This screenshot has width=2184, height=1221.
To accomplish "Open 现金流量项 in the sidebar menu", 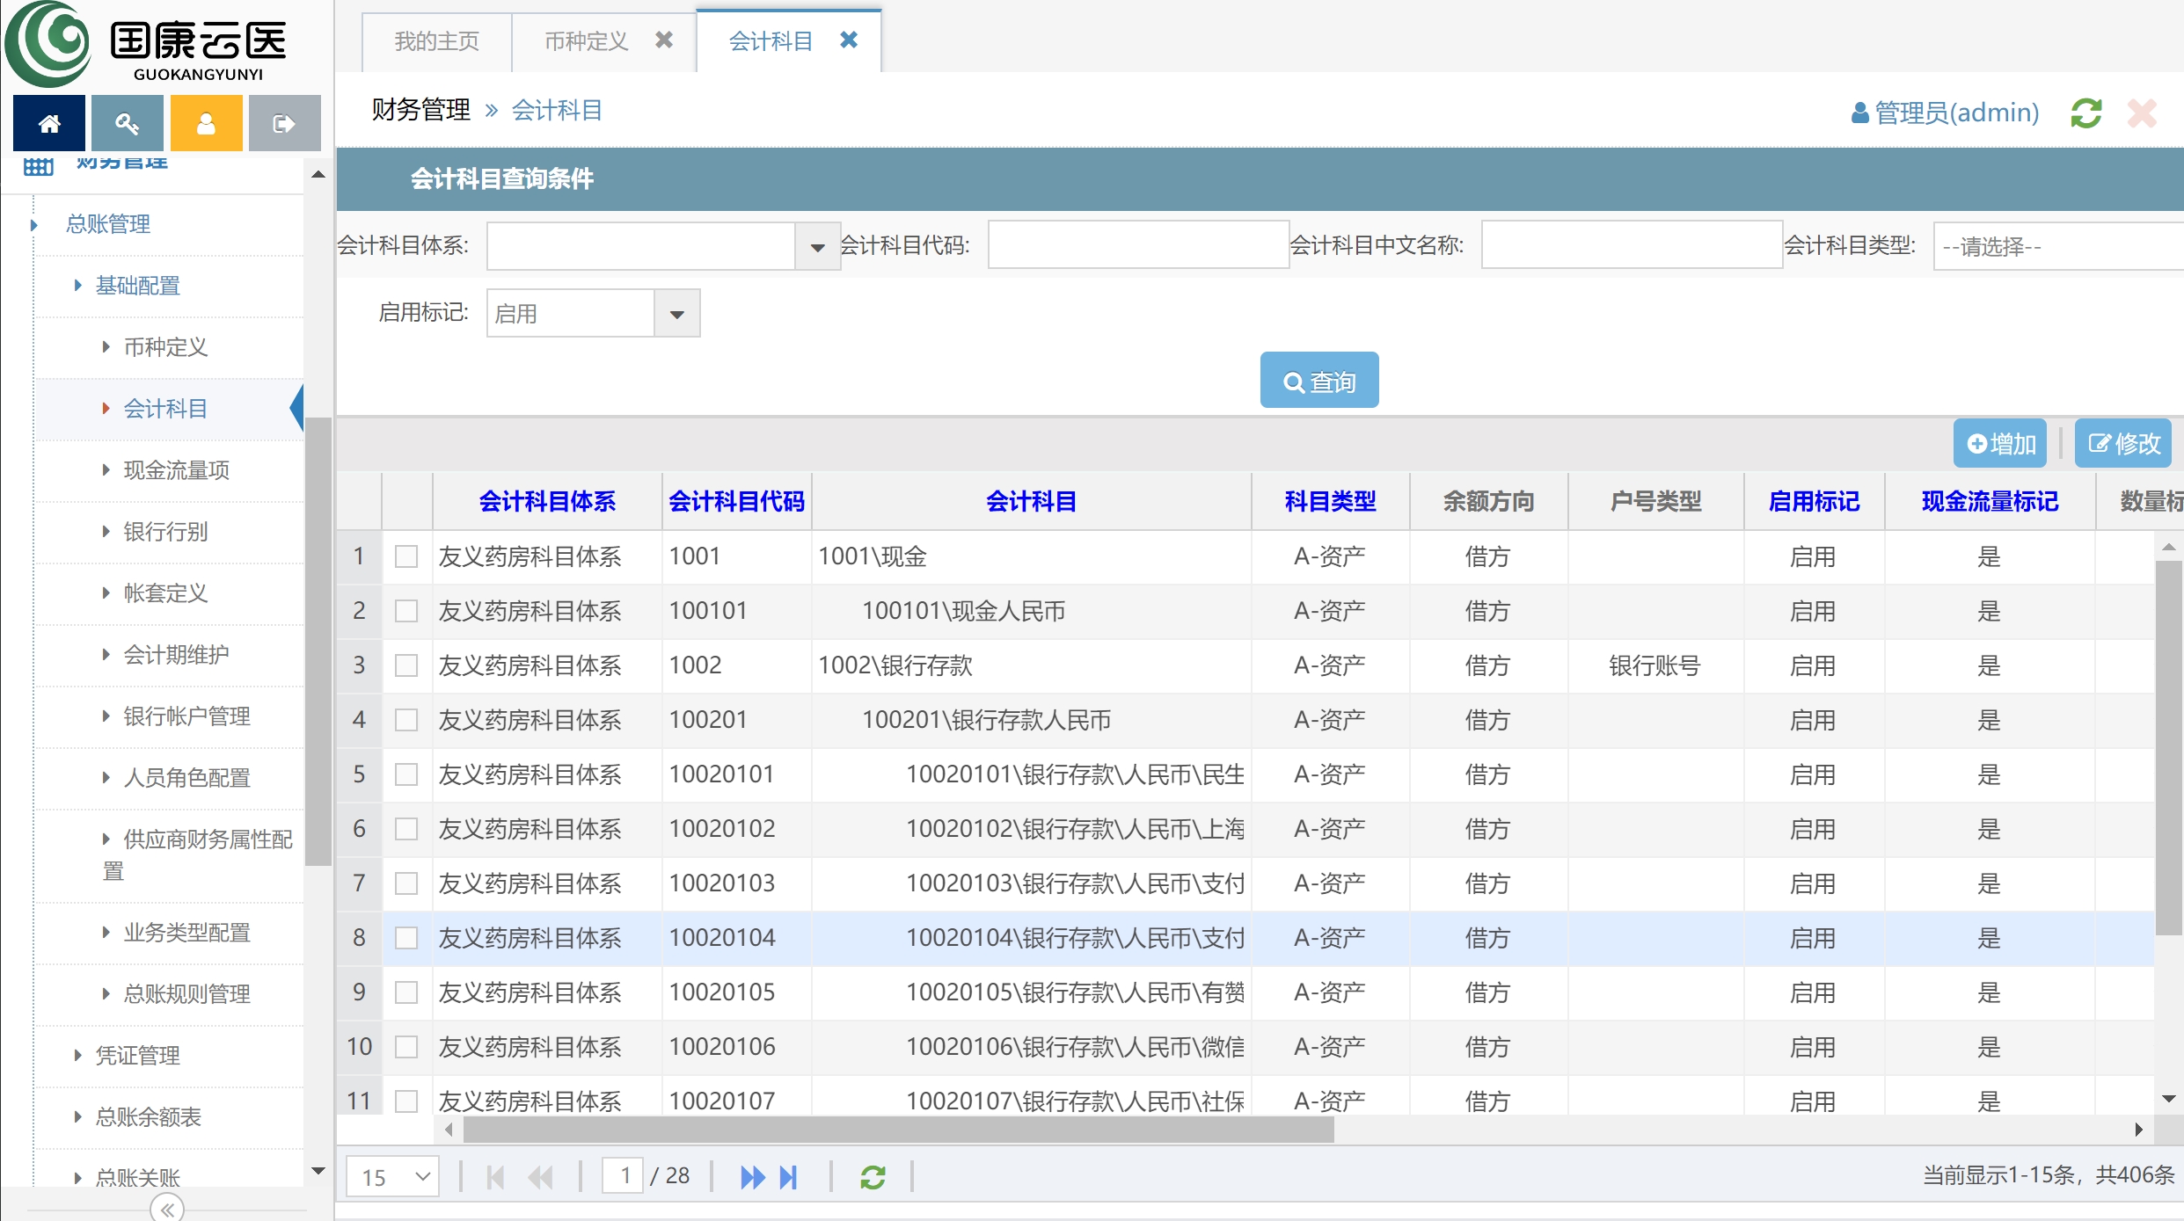I will pyautogui.click(x=176, y=470).
